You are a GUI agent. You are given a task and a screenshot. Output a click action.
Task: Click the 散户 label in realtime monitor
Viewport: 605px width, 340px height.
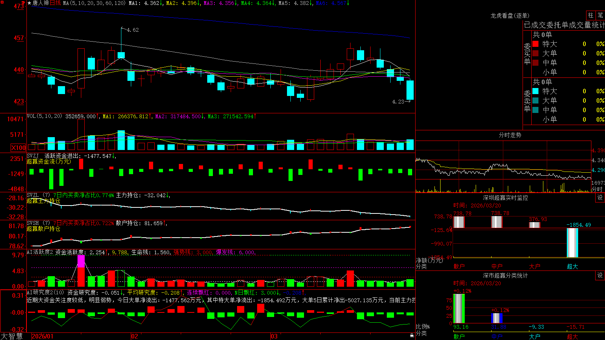[459, 266]
